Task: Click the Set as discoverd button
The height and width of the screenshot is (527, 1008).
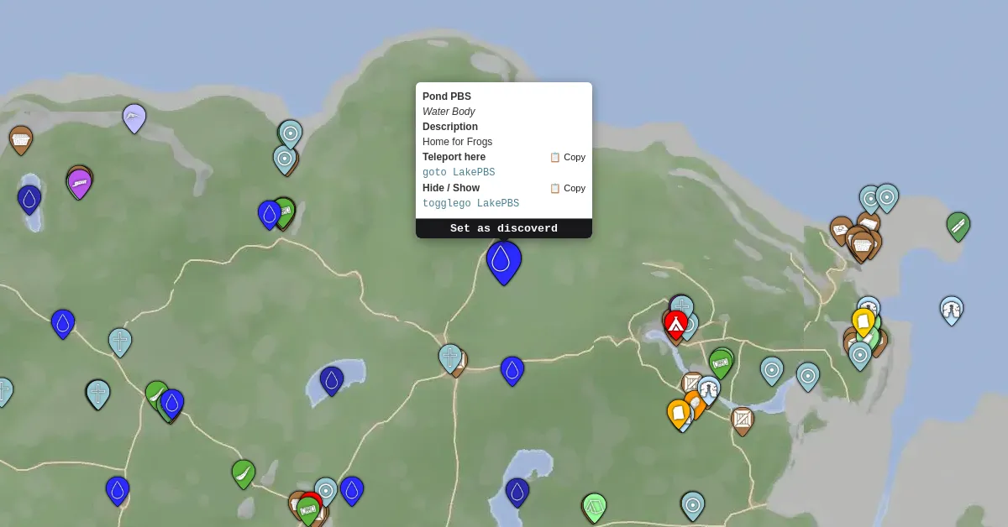Action: click(504, 228)
